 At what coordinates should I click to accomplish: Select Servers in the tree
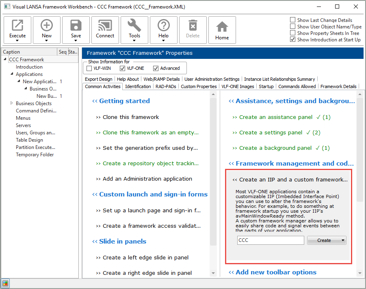click(23, 125)
